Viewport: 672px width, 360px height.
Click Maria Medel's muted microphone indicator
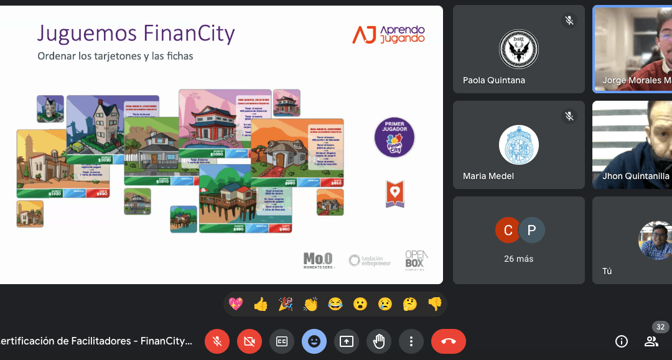point(569,116)
